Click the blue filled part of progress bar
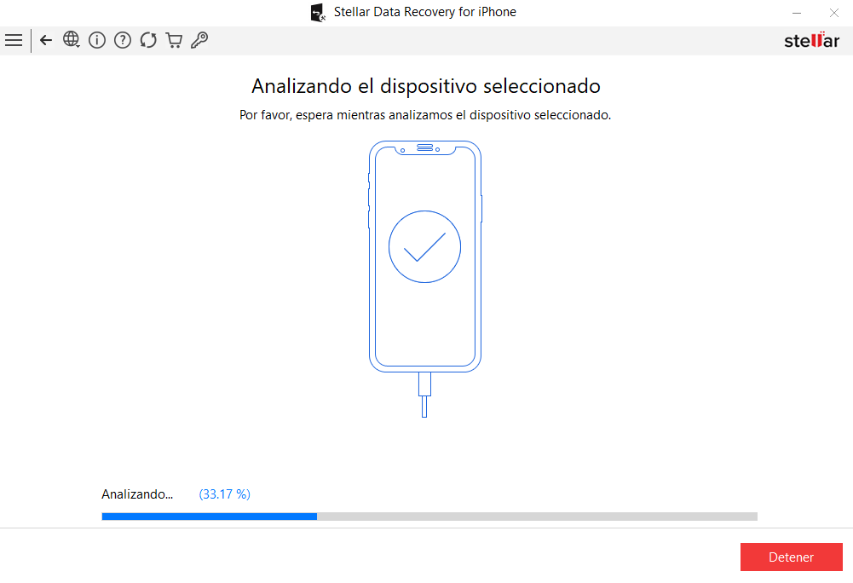The image size is (853, 583). 210,517
